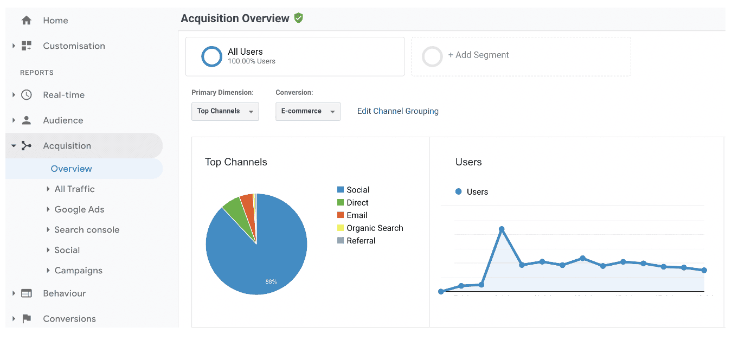732x359 pixels.
Task: Click the green verified badge beside Acquisition Overview
Action: [298, 18]
